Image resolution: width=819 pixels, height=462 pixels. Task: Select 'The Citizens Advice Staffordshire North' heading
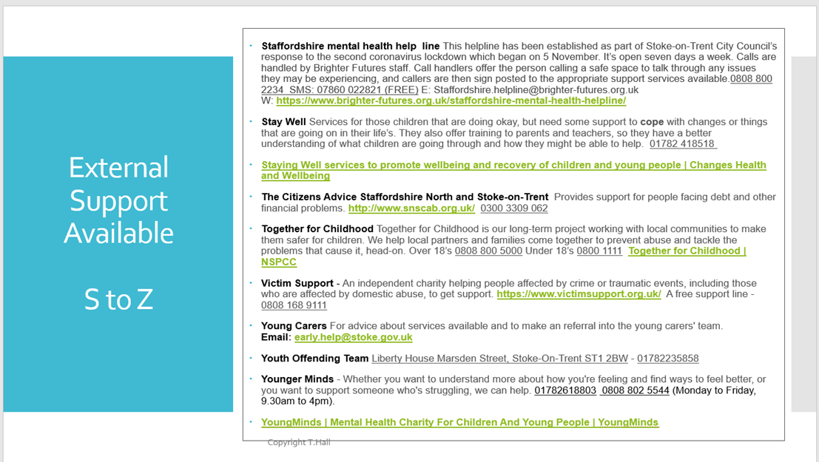coord(405,197)
